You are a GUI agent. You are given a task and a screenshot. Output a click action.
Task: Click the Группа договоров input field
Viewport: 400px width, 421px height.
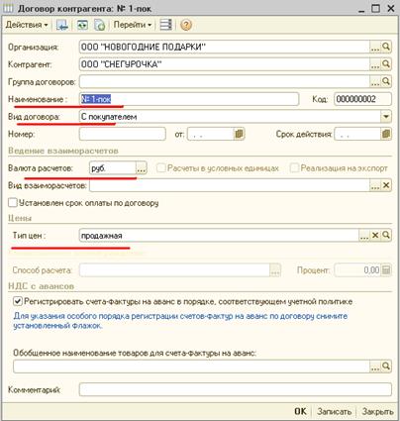[x=225, y=81]
